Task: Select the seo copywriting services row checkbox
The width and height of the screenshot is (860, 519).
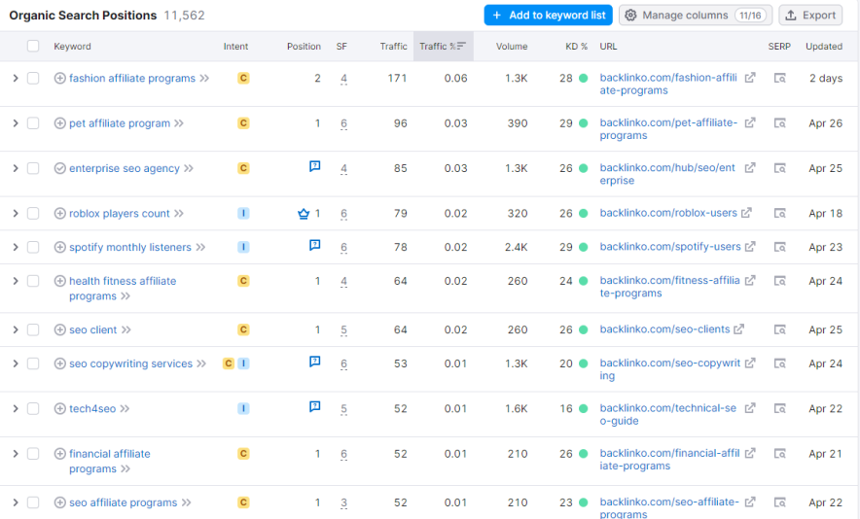Action: [x=33, y=363]
